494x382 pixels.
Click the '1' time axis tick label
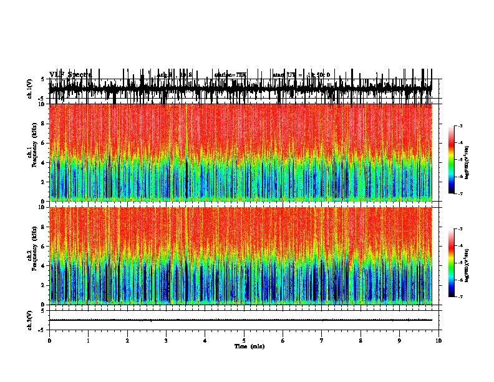(x=88, y=341)
